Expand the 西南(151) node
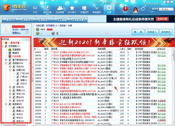 10,90
